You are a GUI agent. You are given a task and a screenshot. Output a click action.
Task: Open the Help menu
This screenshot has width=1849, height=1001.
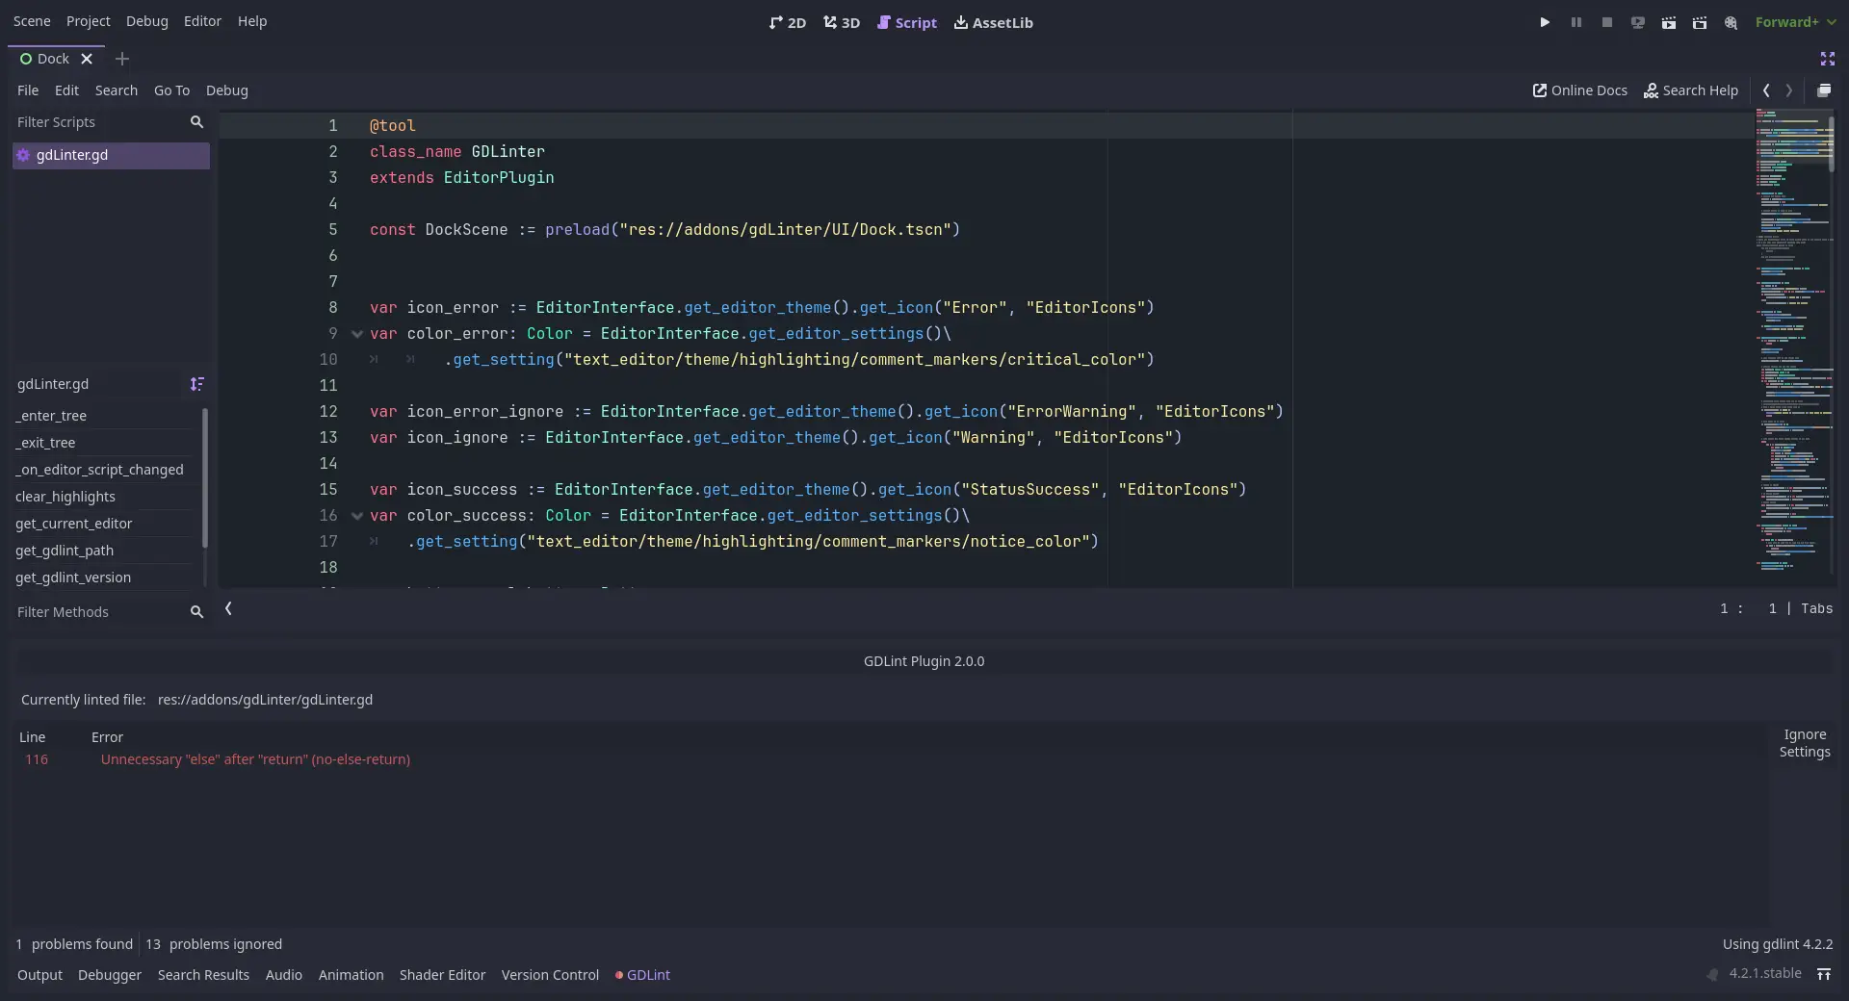tap(252, 21)
